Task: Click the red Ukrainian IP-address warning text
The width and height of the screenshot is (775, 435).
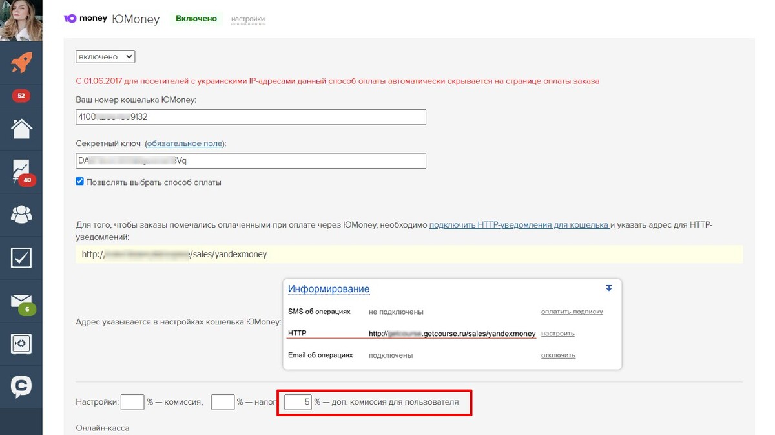Action: [x=338, y=81]
